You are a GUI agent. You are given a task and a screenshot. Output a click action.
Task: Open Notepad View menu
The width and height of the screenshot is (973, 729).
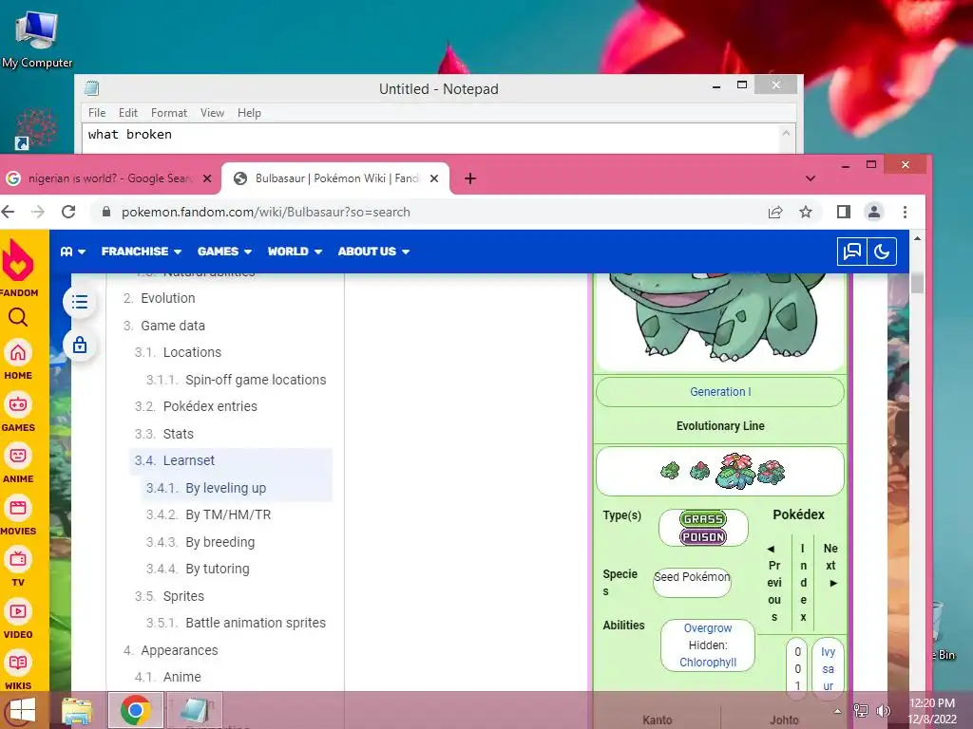[212, 113]
